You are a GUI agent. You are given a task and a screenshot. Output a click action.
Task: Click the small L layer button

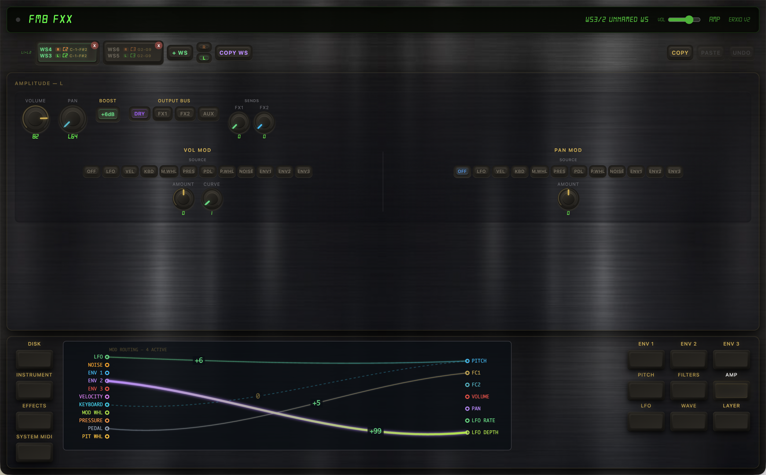tap(204, 58)
